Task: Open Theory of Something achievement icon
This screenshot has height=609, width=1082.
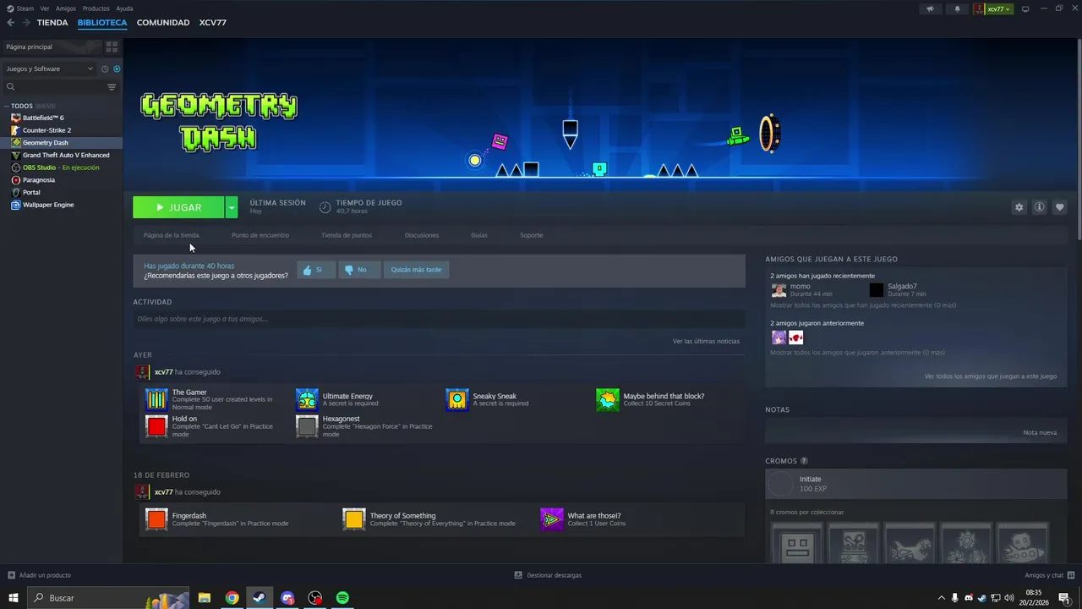Action: click(354, 518)
